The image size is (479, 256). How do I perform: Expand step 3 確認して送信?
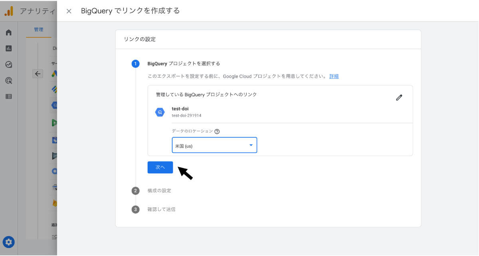point(161,209)
